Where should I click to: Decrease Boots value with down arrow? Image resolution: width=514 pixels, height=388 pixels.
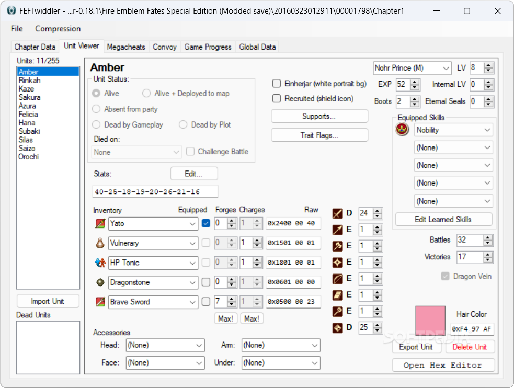415,104
